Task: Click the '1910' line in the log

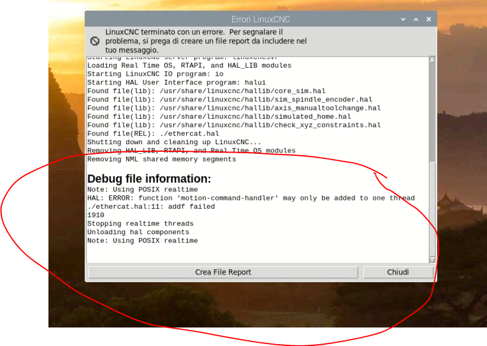Action: pos(96,215)
